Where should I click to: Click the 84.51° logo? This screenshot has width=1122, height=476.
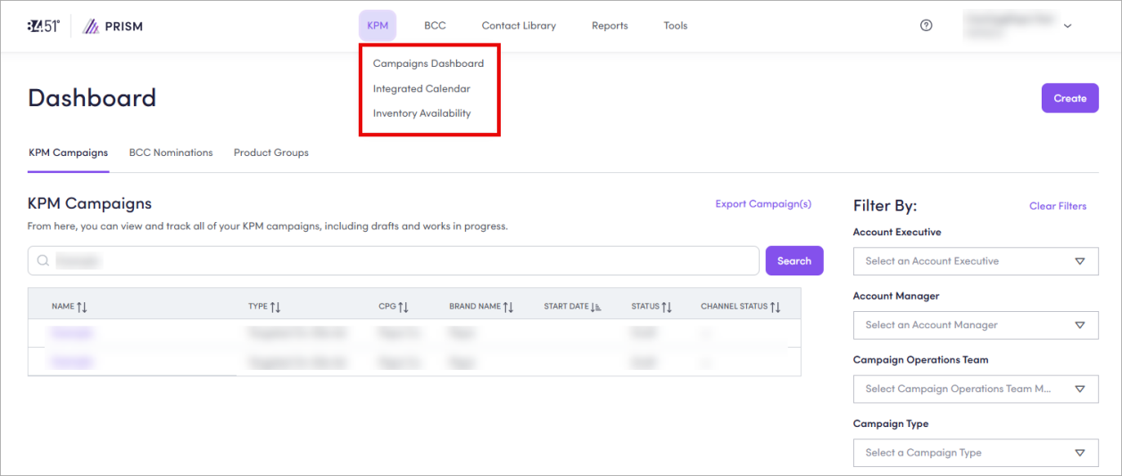coord(43,26)
